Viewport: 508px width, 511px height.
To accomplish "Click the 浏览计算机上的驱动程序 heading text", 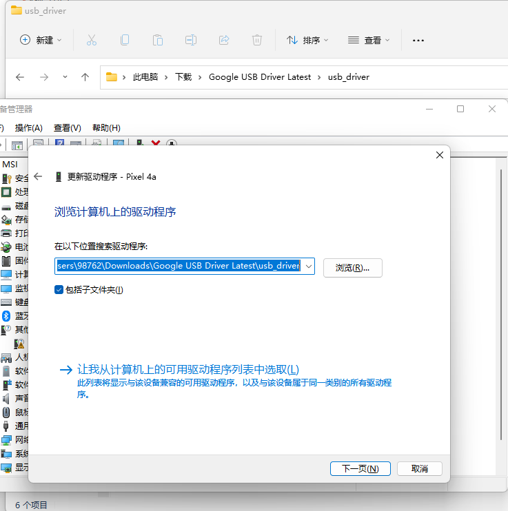I will point(115,212).
